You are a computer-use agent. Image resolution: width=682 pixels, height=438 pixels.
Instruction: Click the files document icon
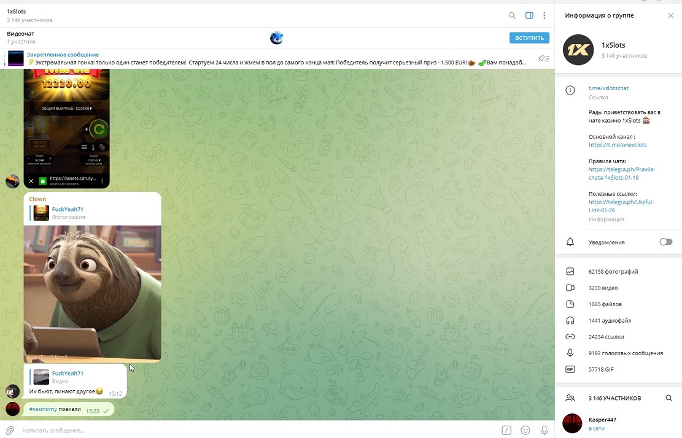click(570, 304)
